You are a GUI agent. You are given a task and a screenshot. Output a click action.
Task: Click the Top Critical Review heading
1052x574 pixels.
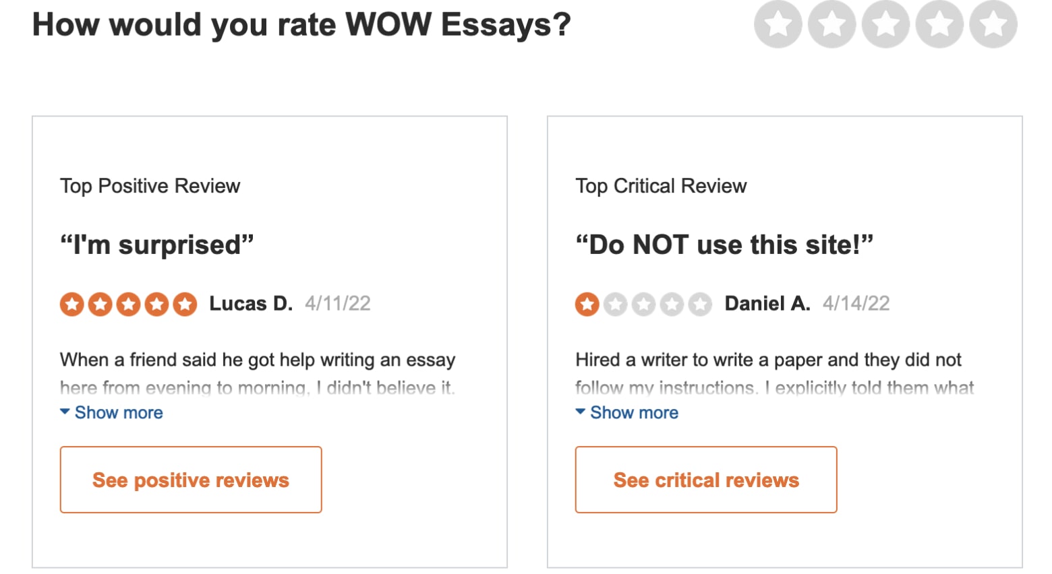661,186
